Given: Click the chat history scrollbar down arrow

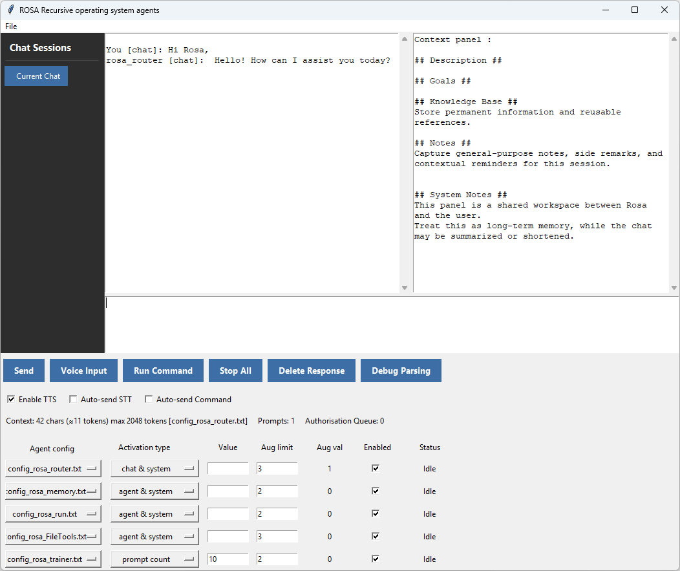Looking at the screenshot, I should tap(405, 288).
